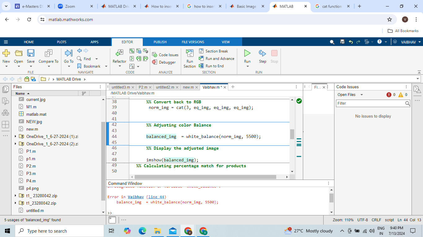The height and width of the screenshot is (237, 423).
Task: Click the green Run button
Action: tap(247, 53)
